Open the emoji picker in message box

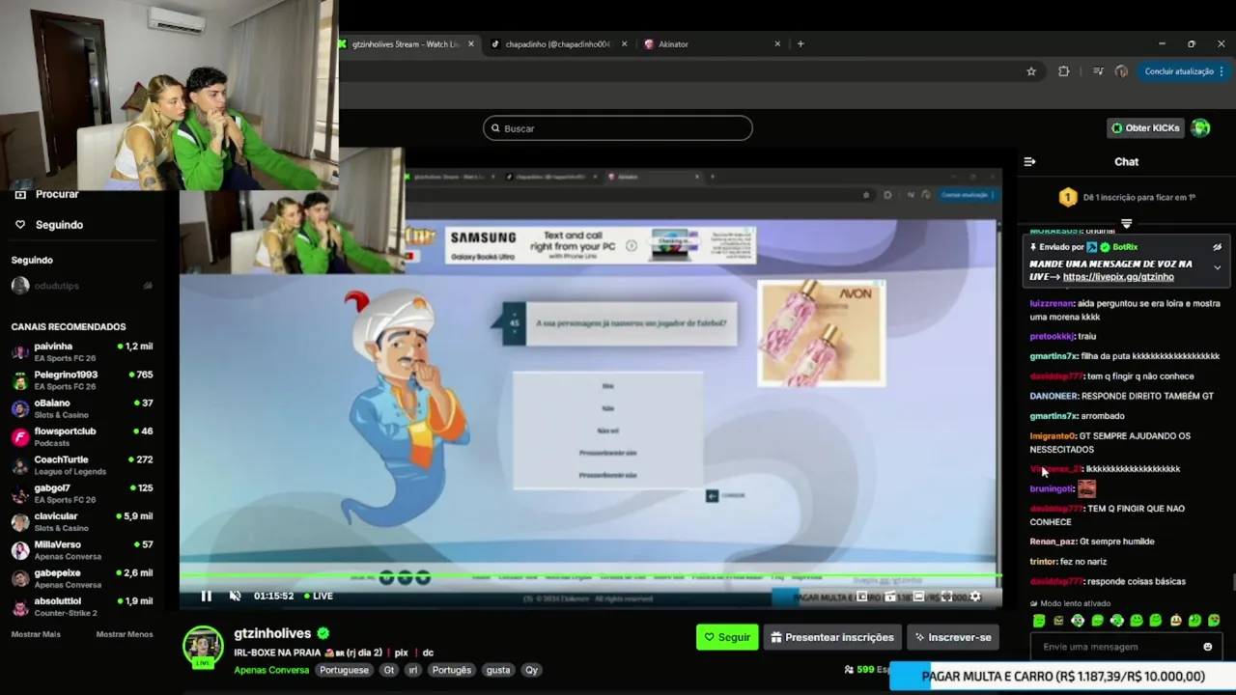point(1207,647)
